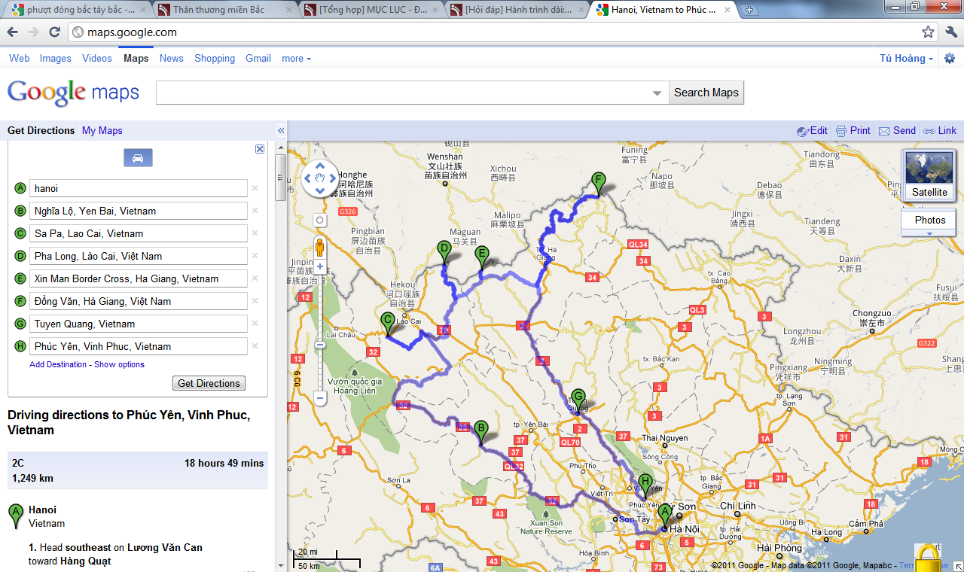Image resolution: width=964 pixels, height=572 pixels.
Task: Open Shopping in Google bar
Action: [x=215, y=58]
